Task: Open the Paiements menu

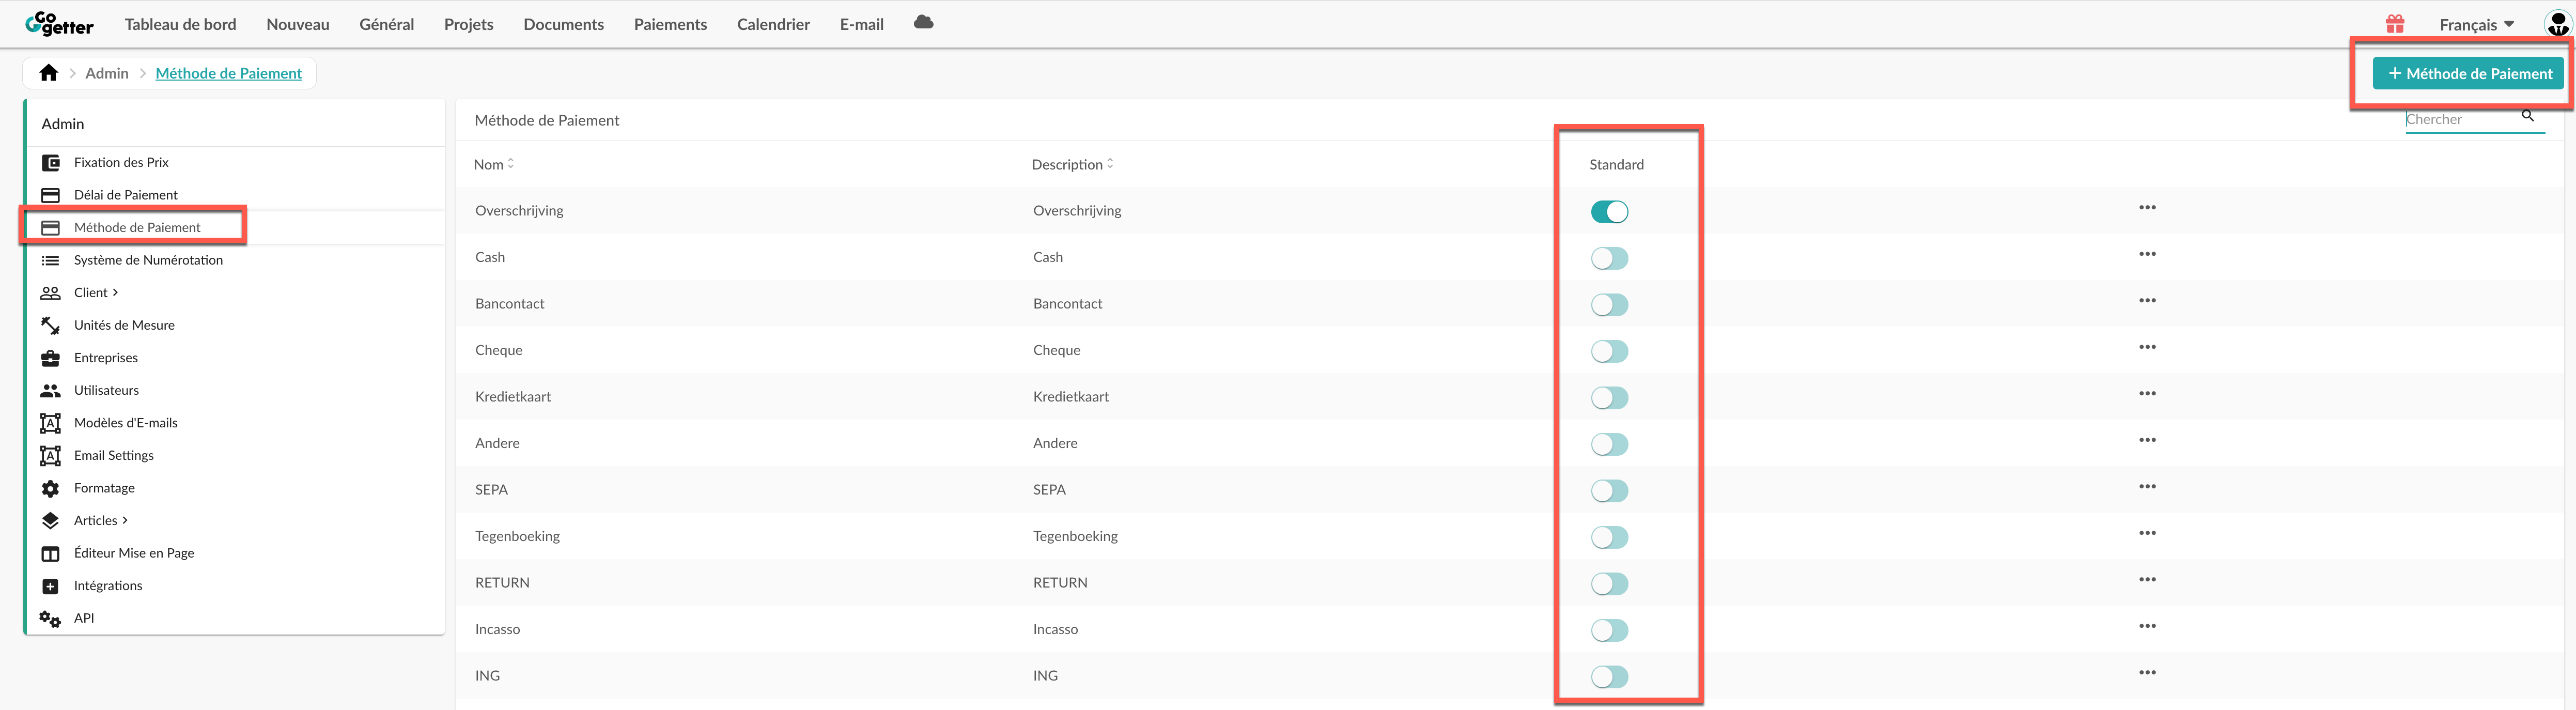Action: [670, 24]
